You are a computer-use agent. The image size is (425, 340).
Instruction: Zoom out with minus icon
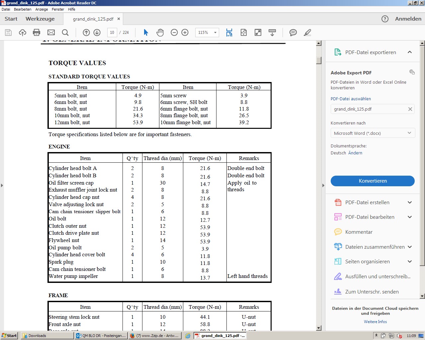pos(174,33)
